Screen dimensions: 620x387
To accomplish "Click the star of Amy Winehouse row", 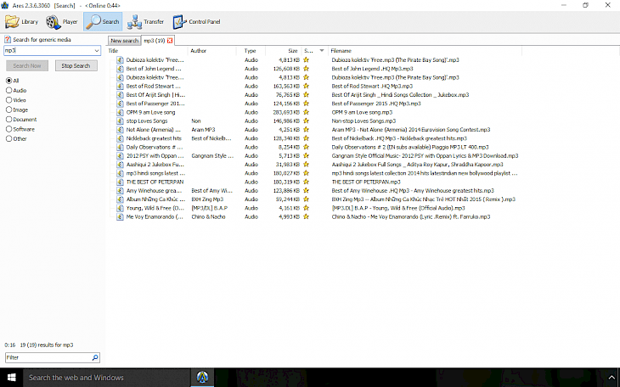I will pyautogui.click(x=306, y=191).
